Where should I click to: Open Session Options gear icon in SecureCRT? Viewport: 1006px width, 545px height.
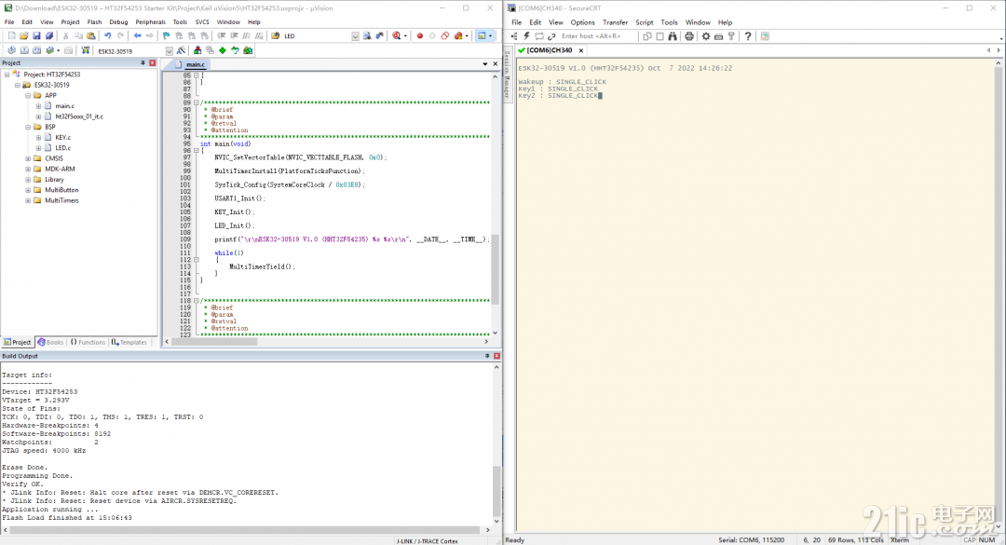[x=706, y=36]
